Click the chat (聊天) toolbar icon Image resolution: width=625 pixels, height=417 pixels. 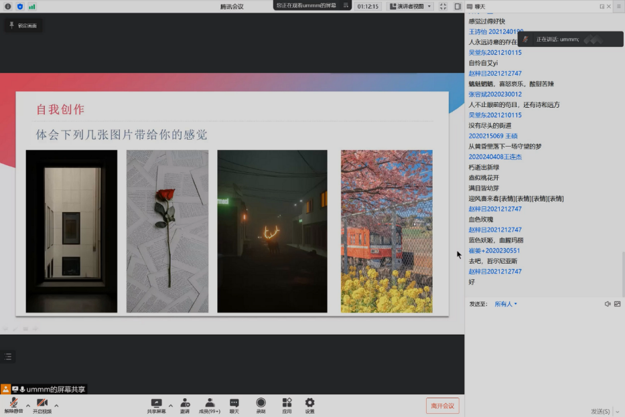coord(234,404)
